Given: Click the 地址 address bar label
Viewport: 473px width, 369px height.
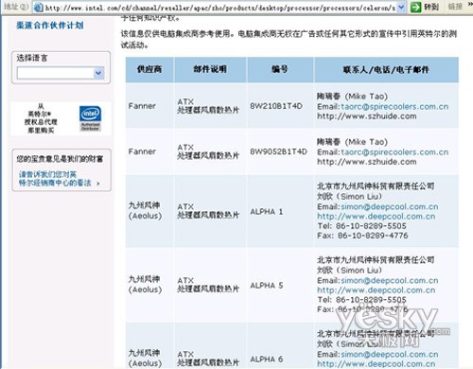Looking at the screenshot, I should [15, 7].
